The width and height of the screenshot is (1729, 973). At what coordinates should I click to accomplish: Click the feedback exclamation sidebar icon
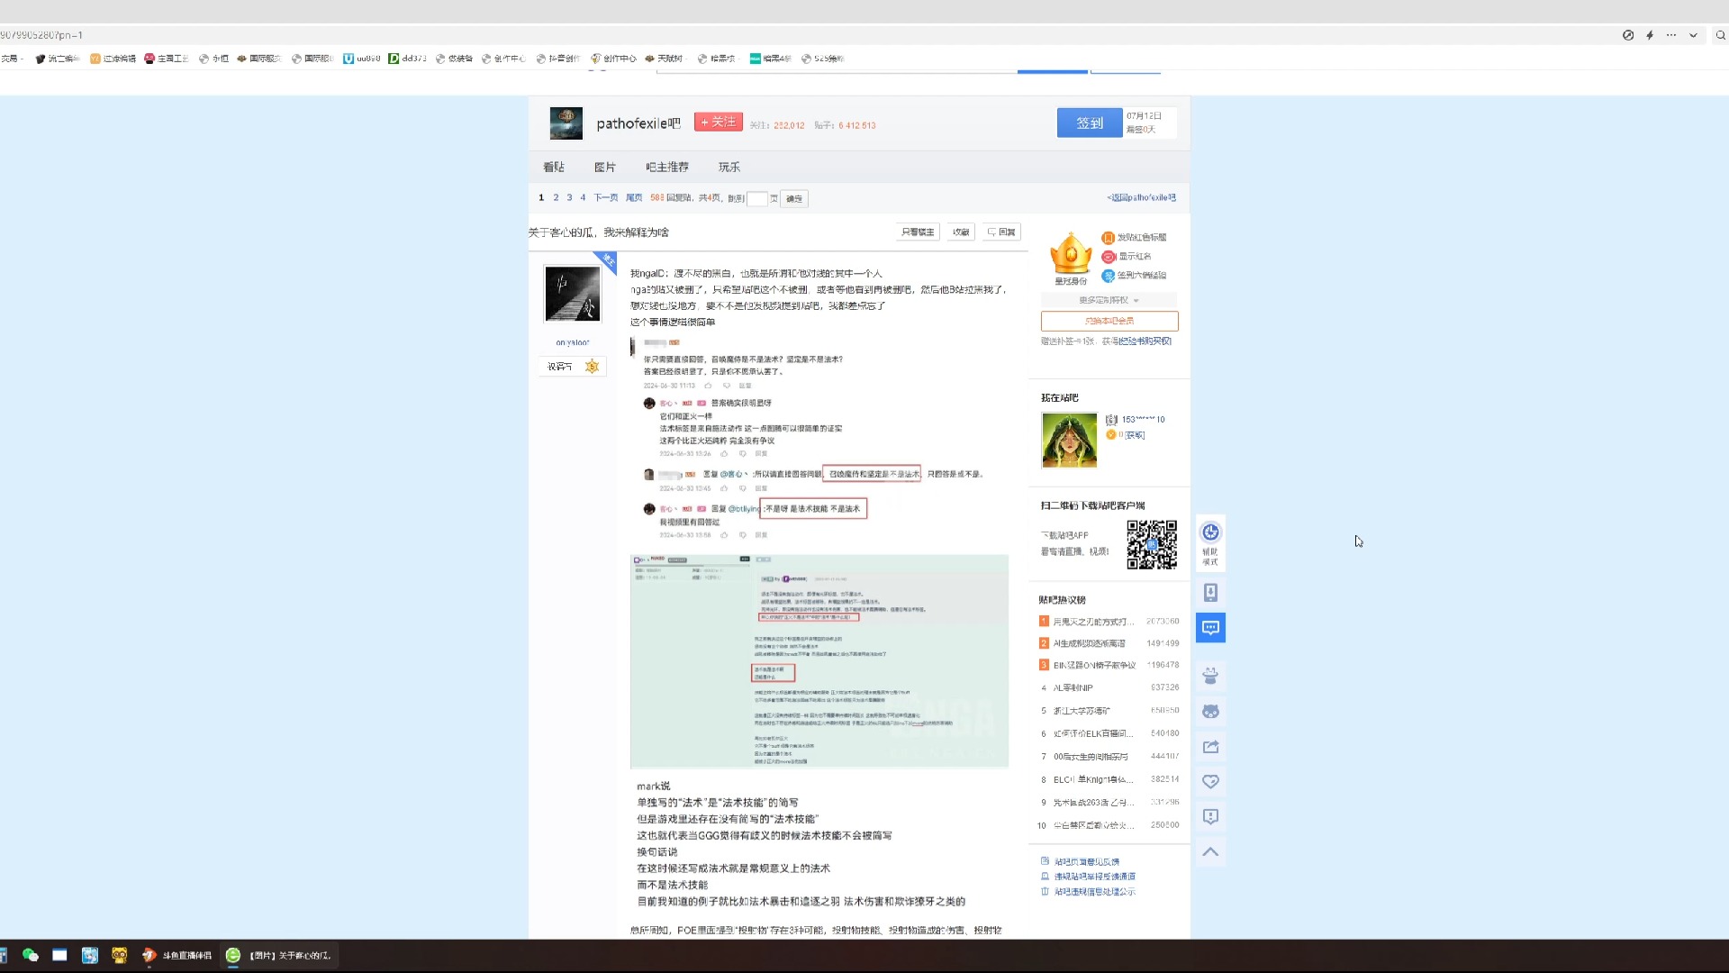click(1210, 817)
